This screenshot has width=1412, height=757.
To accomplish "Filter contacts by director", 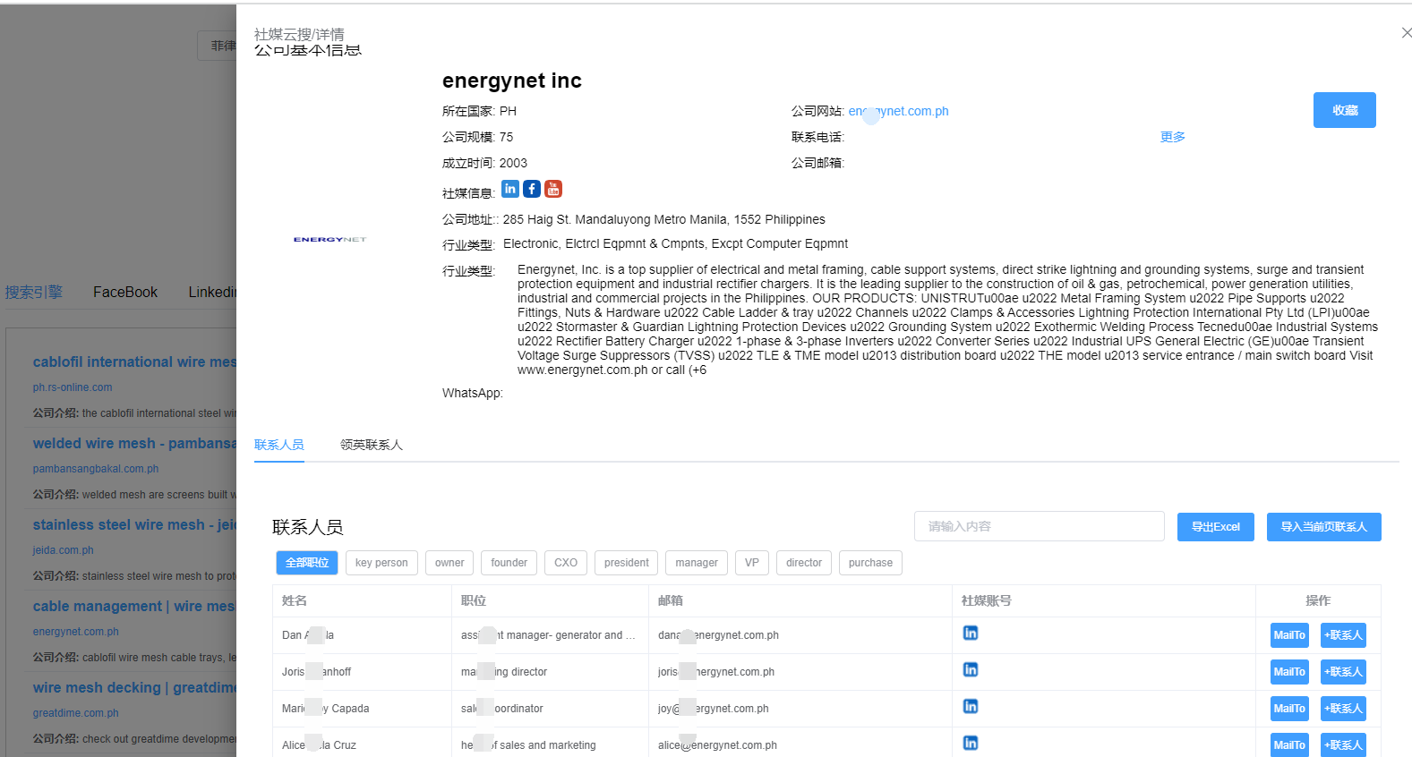I will click(804, 563).
